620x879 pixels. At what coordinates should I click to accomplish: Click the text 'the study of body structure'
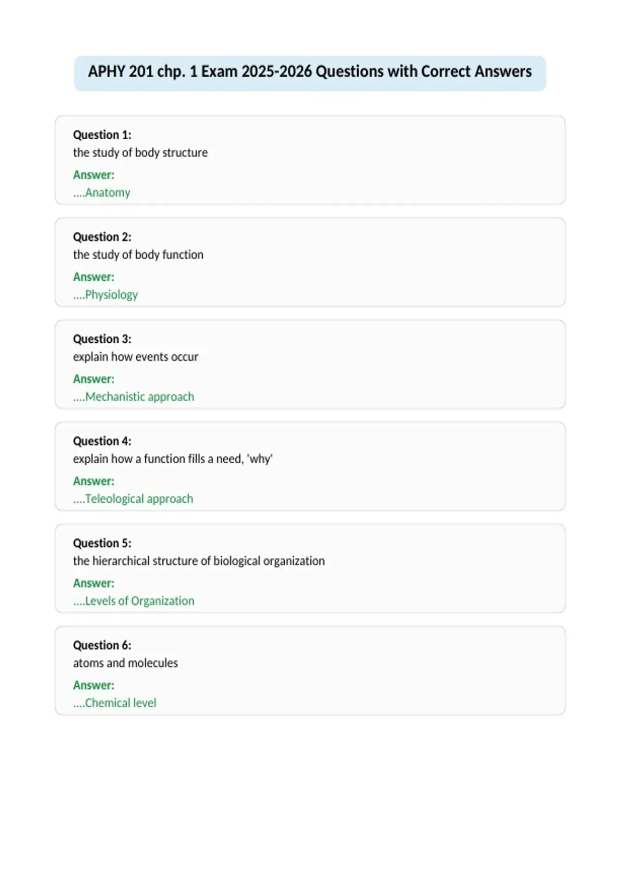click(140, 153)
